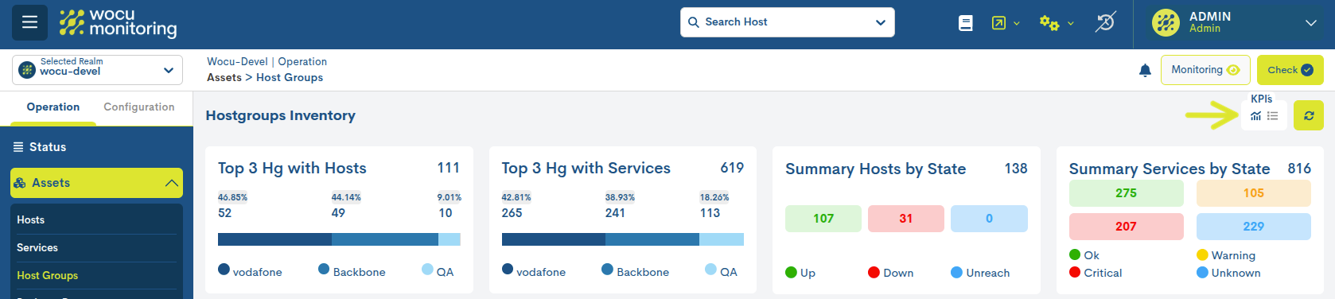Click the external link arrow icon
Screen dimensions: 1335x299
coord(998,23)
